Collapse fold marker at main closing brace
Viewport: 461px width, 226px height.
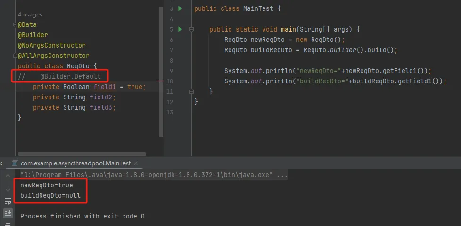coord(191,91)
